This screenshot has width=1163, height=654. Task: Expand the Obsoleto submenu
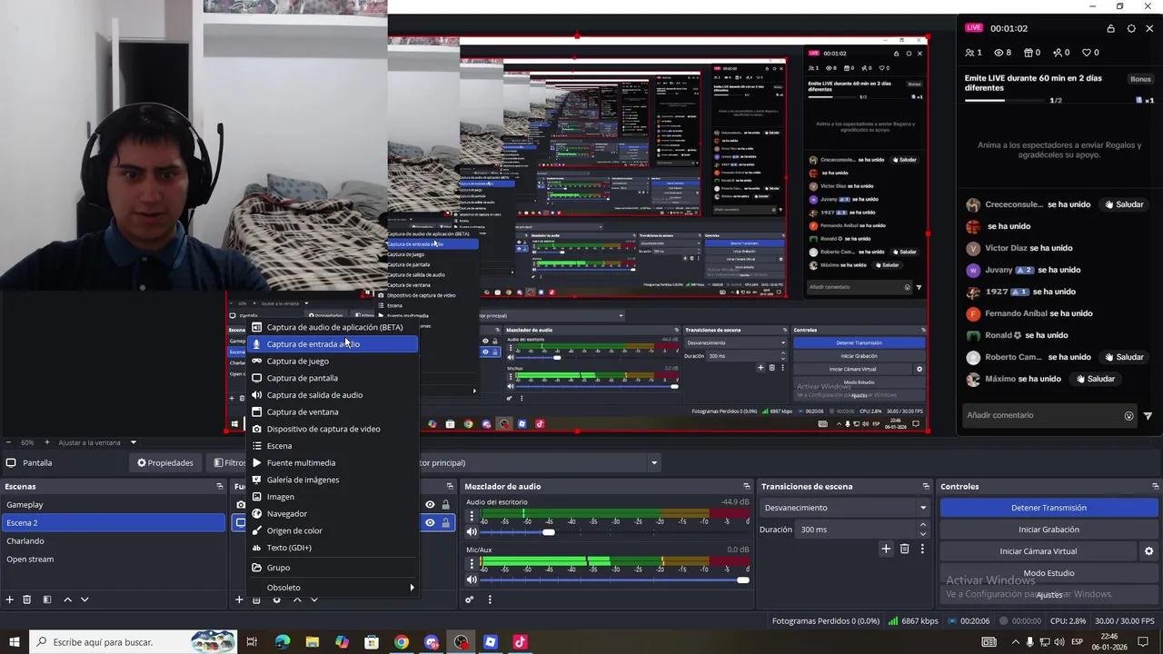pyautogui.click(x=333, y=588)
